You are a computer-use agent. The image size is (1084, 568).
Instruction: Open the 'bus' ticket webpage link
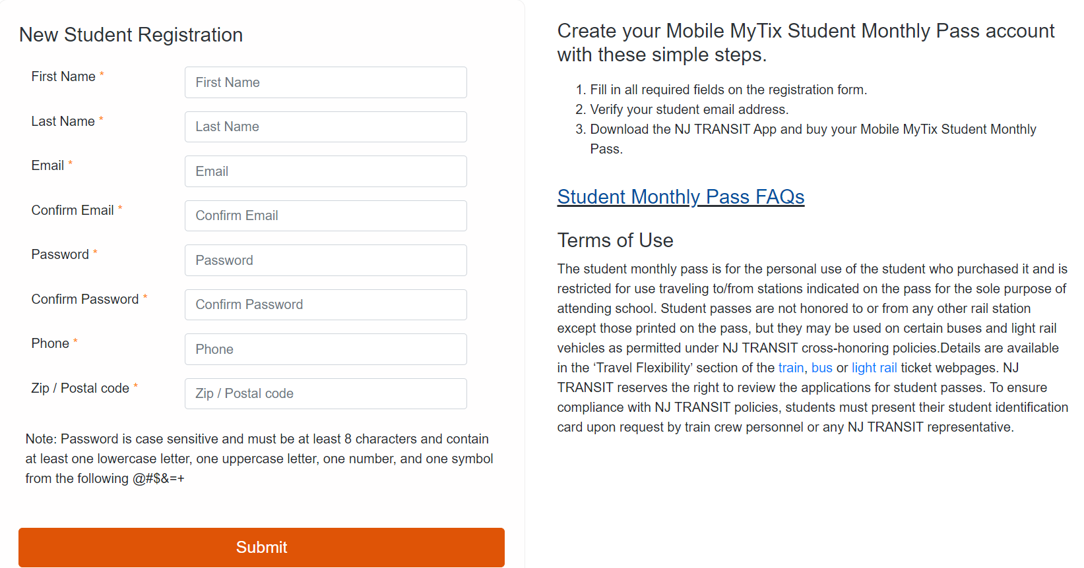821,368
